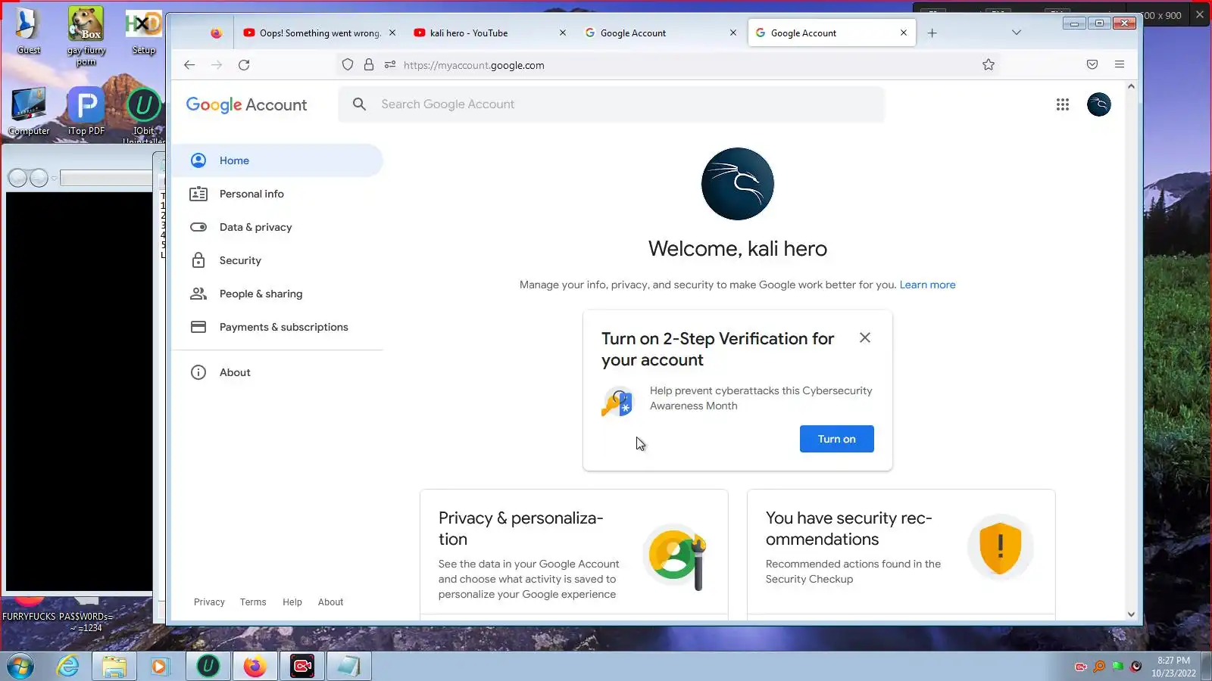
Task: Launch Internet Explorer from the taskbar
Action: pos(68,666)
